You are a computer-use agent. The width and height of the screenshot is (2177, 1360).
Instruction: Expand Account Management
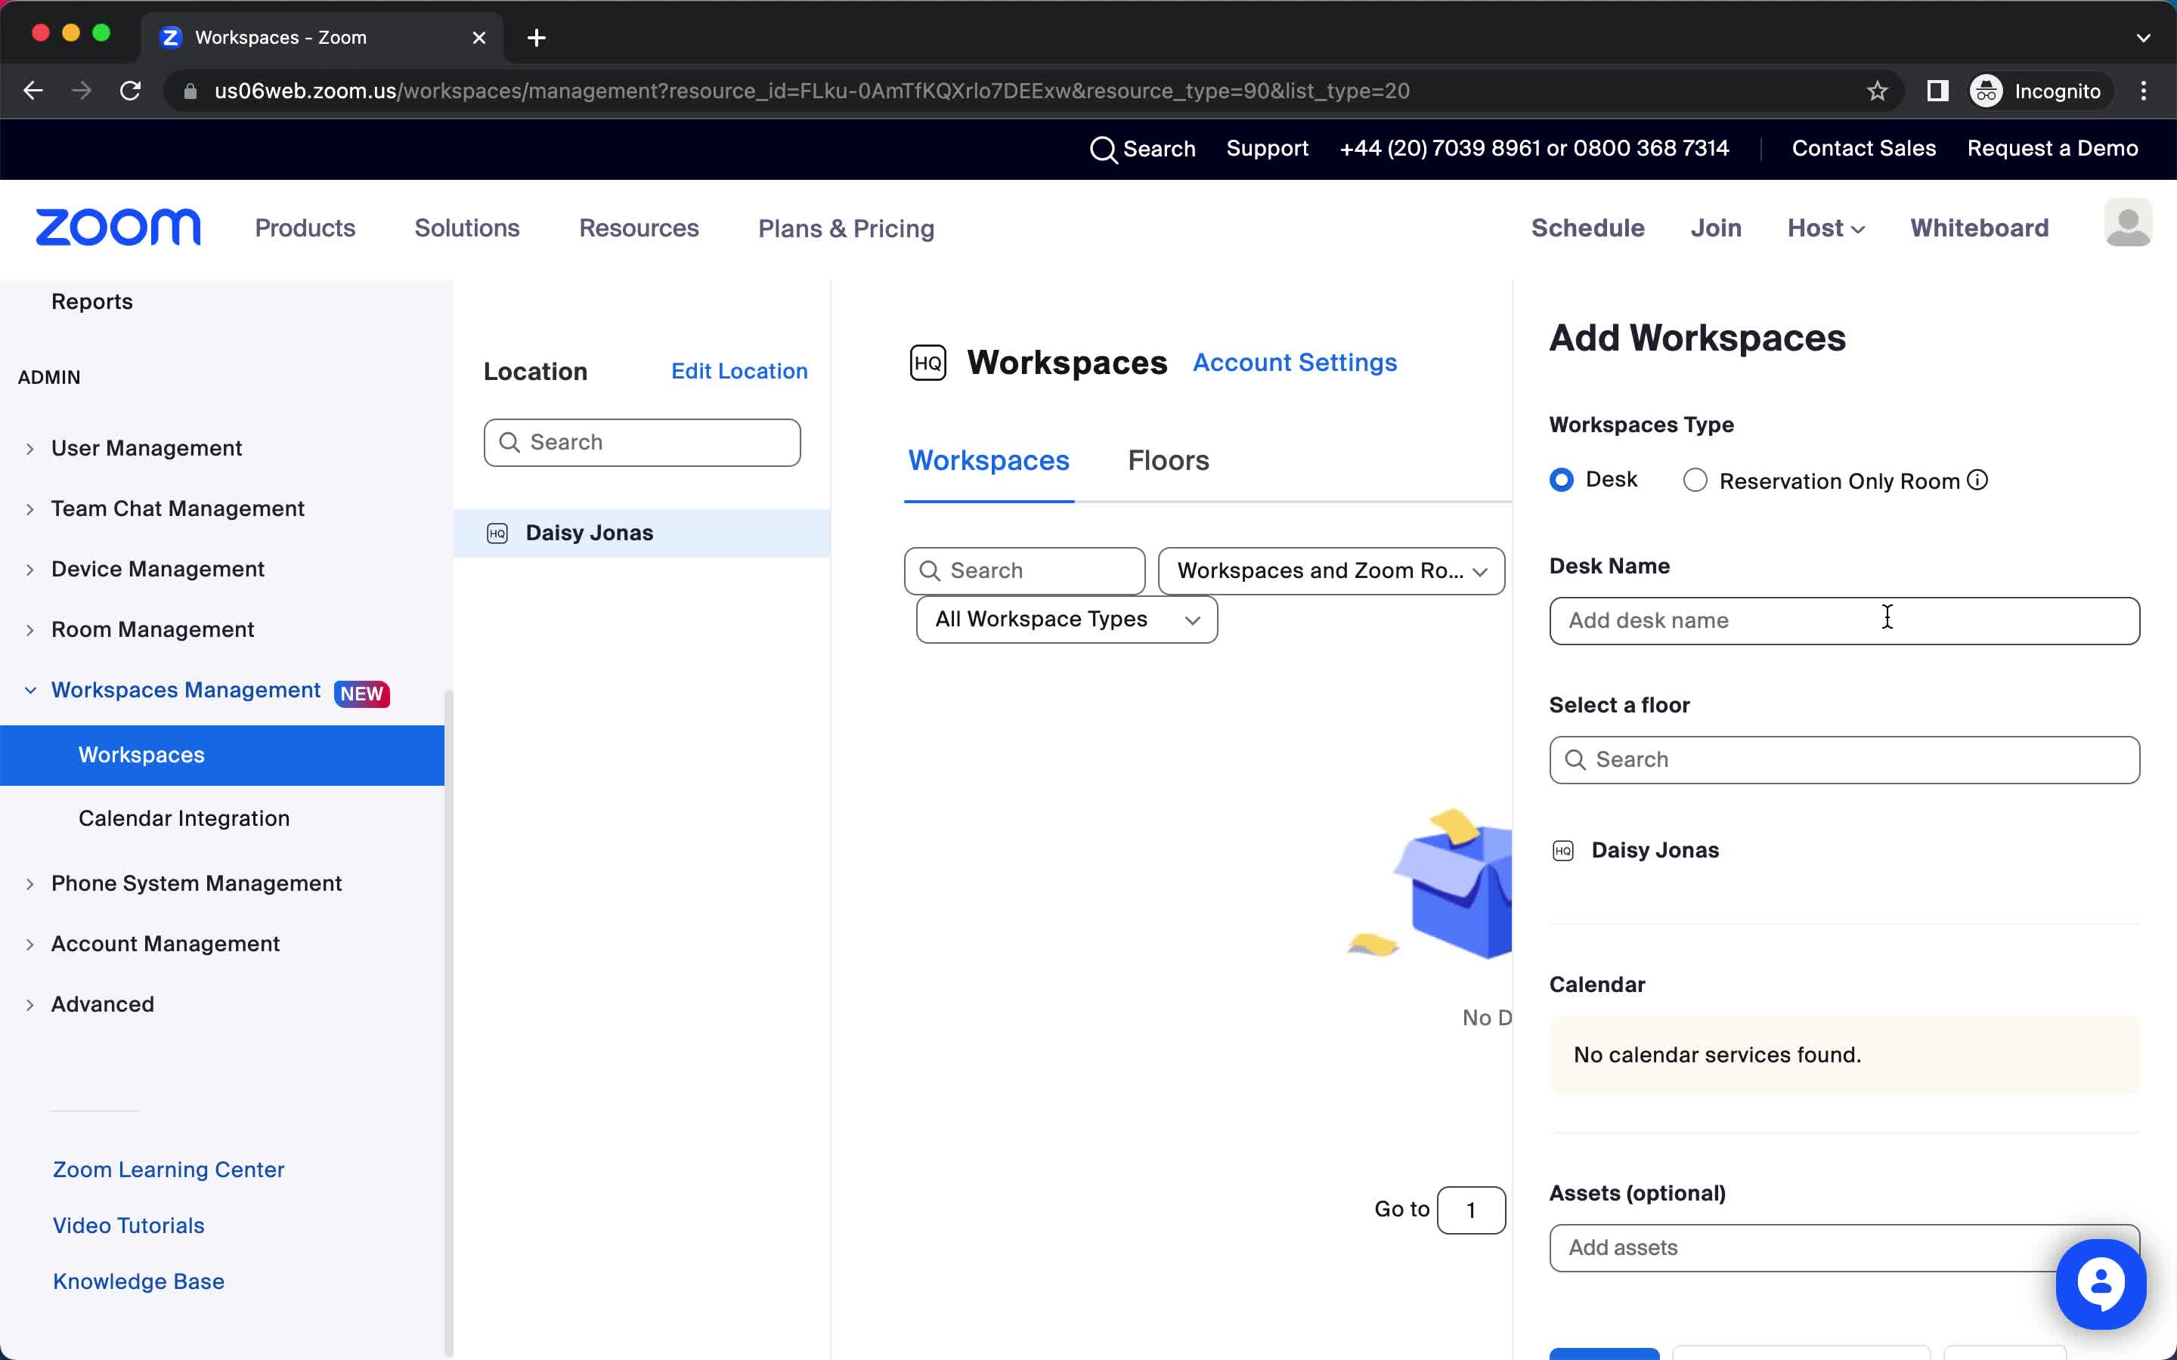[x=29, y=944]
